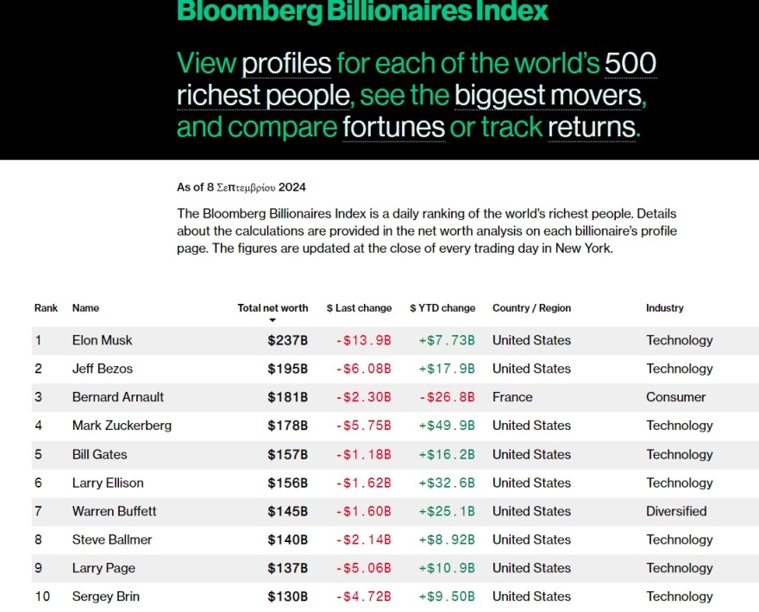759x612 pixels.
Task: Sort the table by the Rank column header
Action: (46, 308)
